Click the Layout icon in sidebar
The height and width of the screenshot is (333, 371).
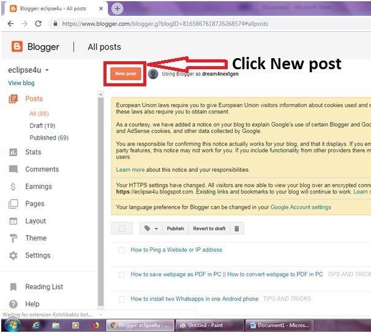pos(13,221)
